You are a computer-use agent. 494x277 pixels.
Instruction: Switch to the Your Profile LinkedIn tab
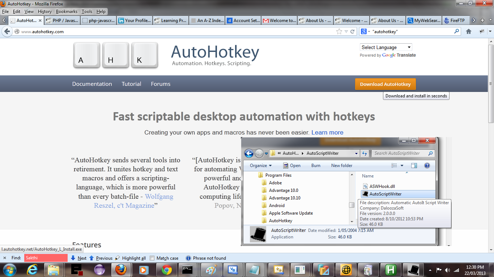point(135,21)
